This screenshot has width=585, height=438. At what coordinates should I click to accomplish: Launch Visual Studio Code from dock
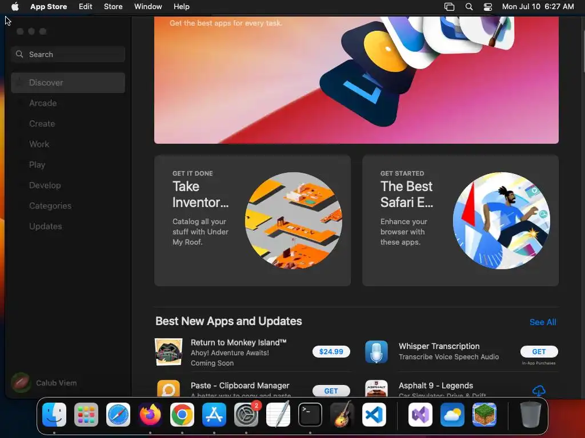pos(374,415)
